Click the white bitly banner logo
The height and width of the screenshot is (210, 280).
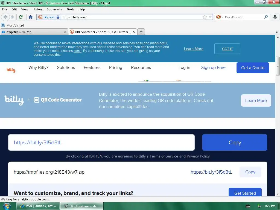tap(14, 100)
